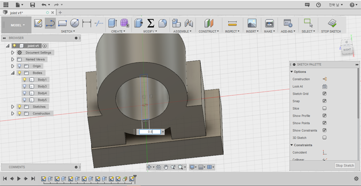
Task: Click the Extrude icon in Create
Action: tap(112, 23)
